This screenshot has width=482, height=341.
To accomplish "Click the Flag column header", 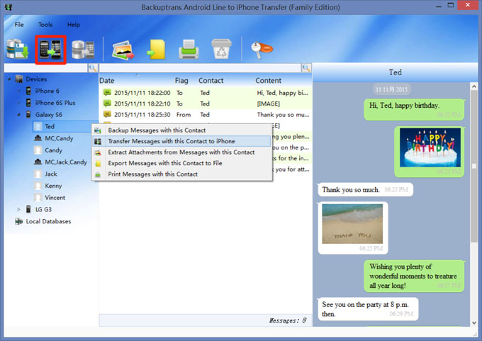I will pyautogui.click(x=181, y=81).
